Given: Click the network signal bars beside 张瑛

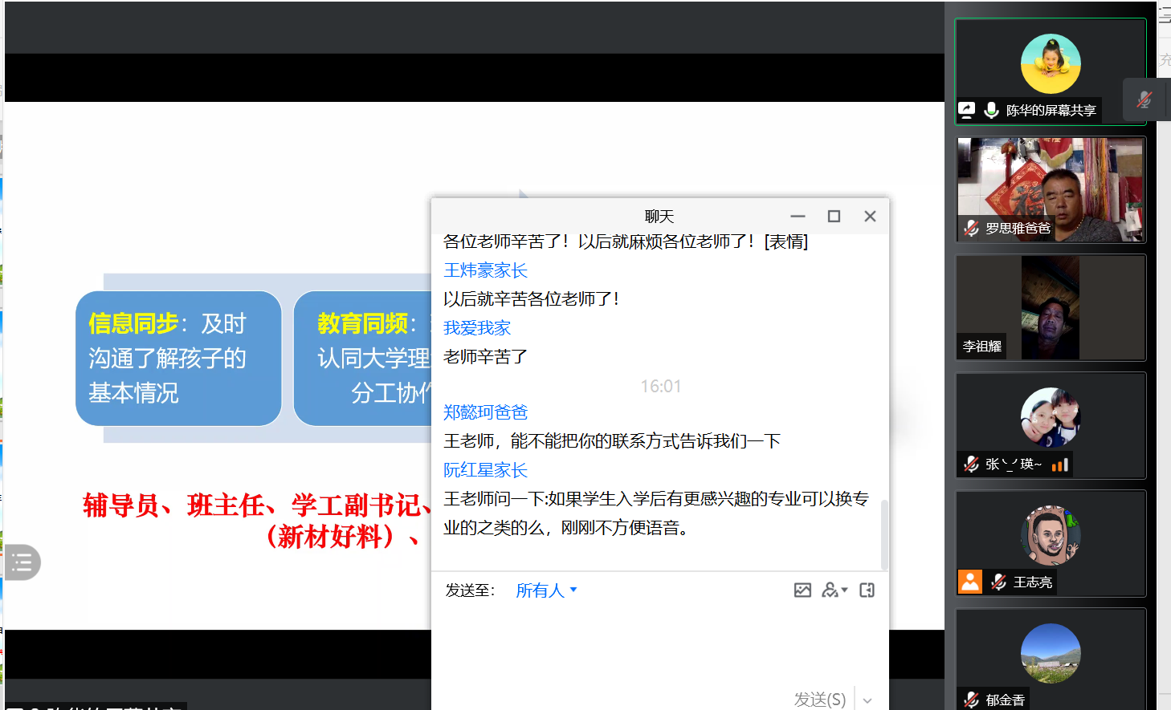Looking at the screenshot, I should click(x=1059, y=465).
